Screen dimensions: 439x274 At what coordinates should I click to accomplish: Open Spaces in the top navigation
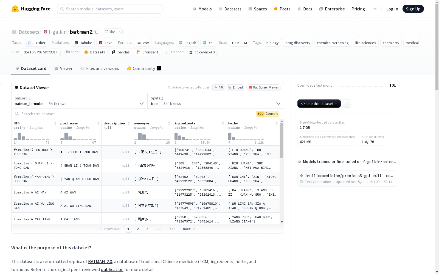click(x=258, y=9)
